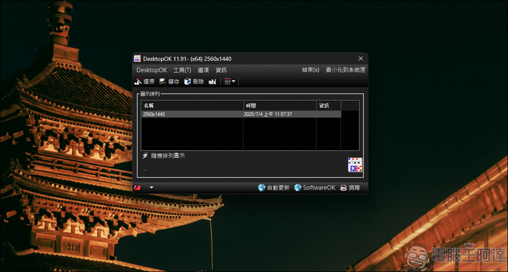Viewport: 508px width, 272px height.
Task: Sort by the 時間 column header
Action: point(280,106)
